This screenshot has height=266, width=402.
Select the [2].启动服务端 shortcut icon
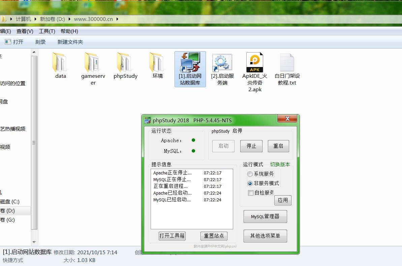tap(222, 63)
